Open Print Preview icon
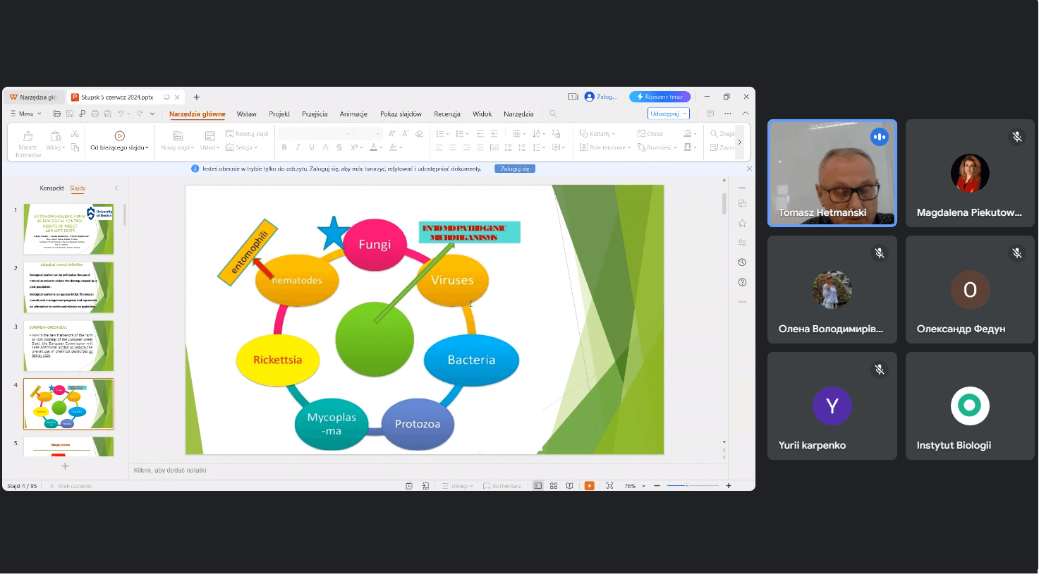 [x=108, y=114]
